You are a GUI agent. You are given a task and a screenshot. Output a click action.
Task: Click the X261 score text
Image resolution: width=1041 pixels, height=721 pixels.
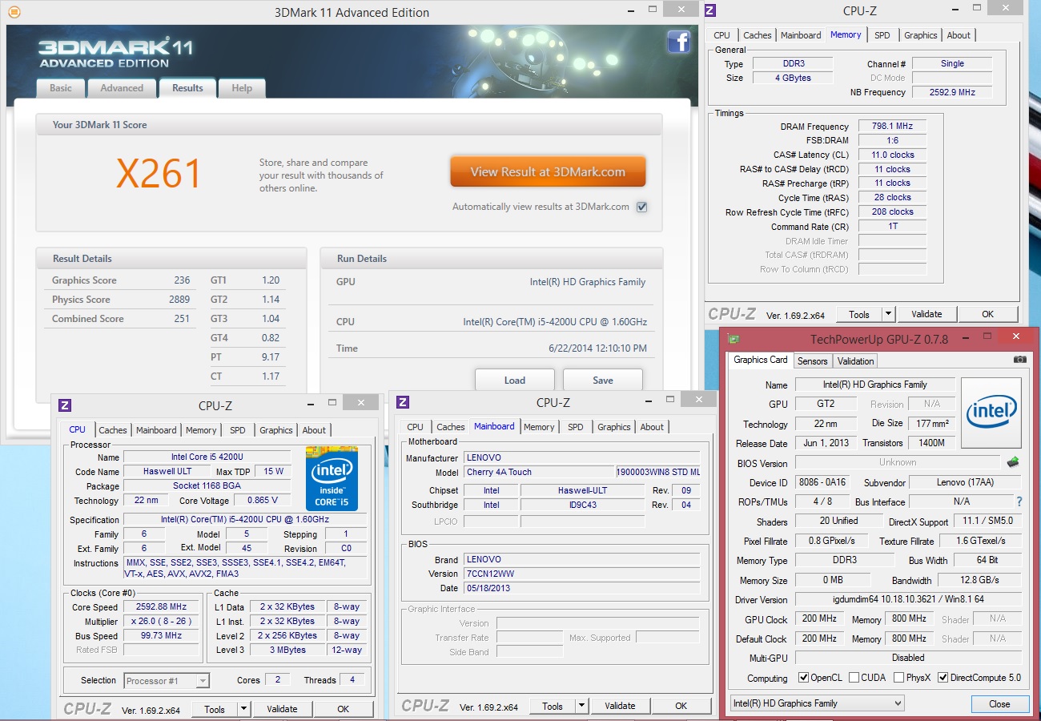159,173
